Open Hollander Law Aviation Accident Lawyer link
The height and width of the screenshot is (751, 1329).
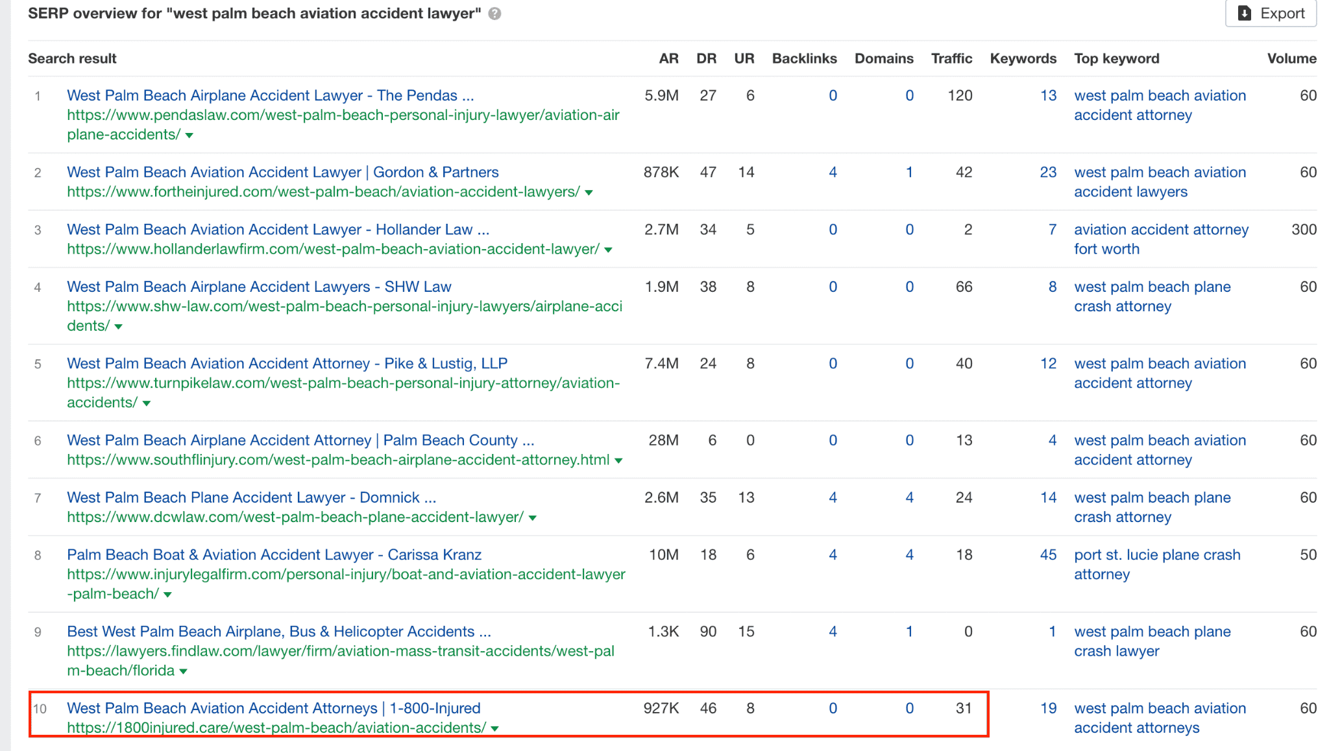click(x=278, y=229)
